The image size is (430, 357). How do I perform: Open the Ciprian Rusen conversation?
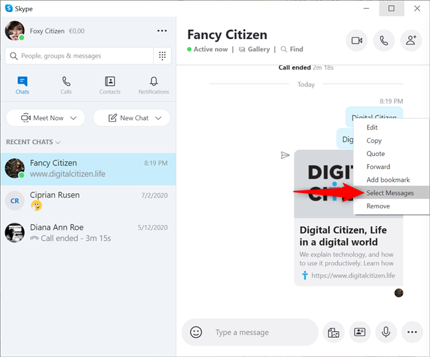[x=88, y=200]
